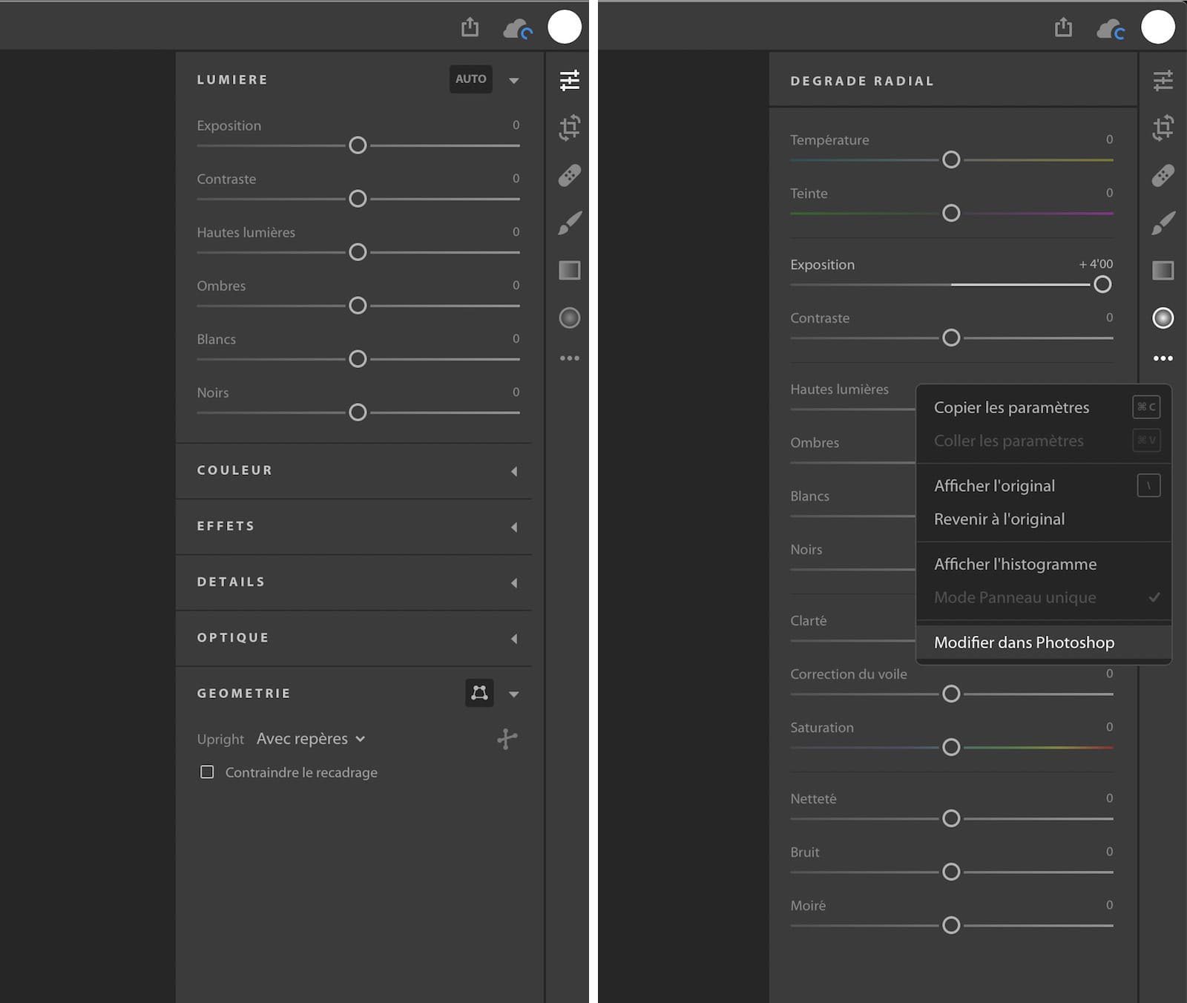Click Température slider handle in Degrade Radial

pos(951,160)
